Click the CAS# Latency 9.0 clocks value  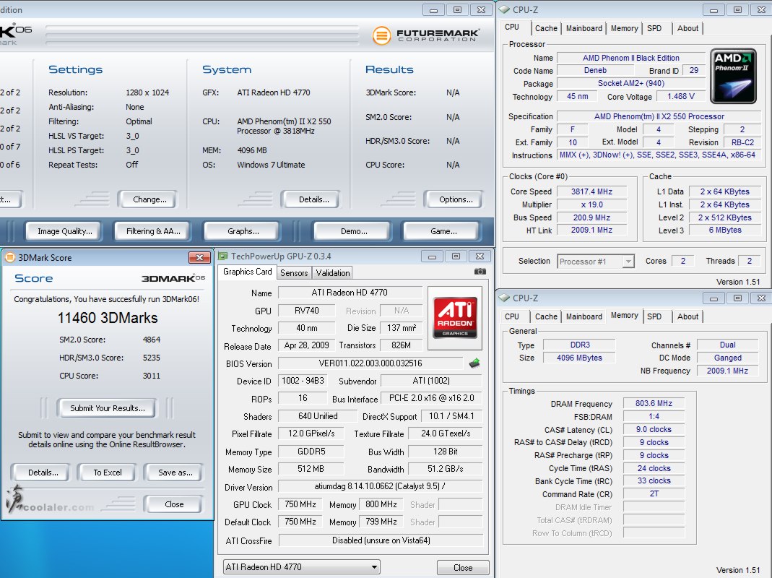(x=654, y=430)
